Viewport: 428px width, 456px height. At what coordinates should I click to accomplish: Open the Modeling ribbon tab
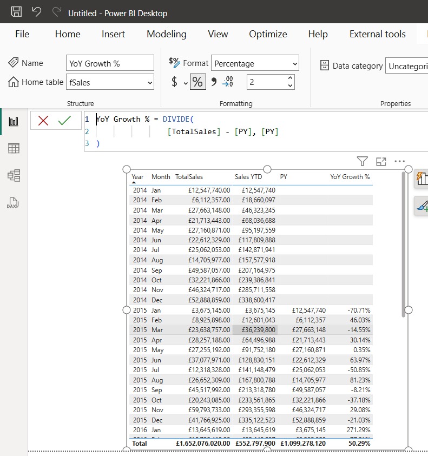166,34
